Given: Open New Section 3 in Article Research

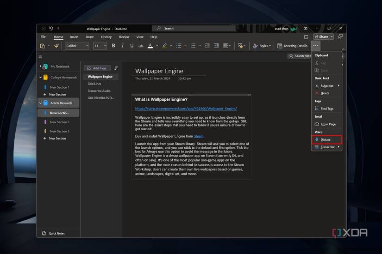Looking at the screenshot, I should [58, 131].
